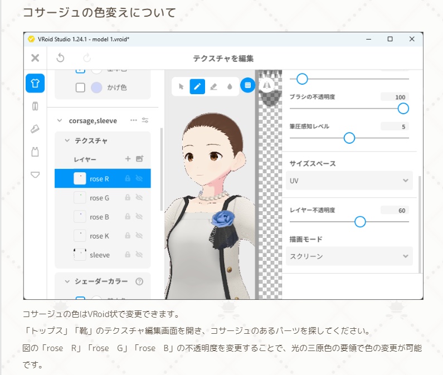Screen dimensions: 443x375
Task: Lock the rose G layer
Action: click(128, 198)
